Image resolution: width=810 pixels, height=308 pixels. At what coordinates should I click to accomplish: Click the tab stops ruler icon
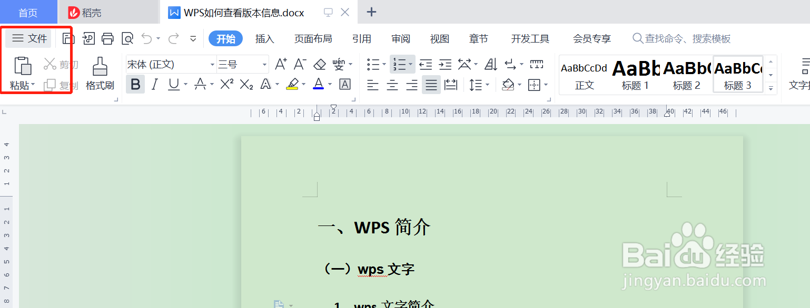pos(536,64)
